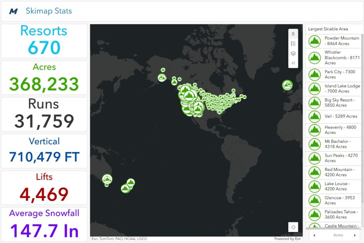
Task: Click the Esri TomTom attribution text
Action: click(x=119, y=239)
